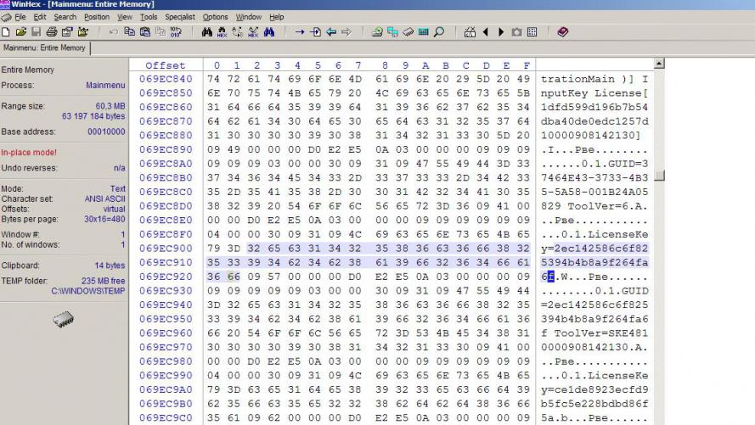This screenshot has height=425, width=755.
Task: Click the 'Text' Mode value
Action: pyautogui.click(x=118, y=189)
